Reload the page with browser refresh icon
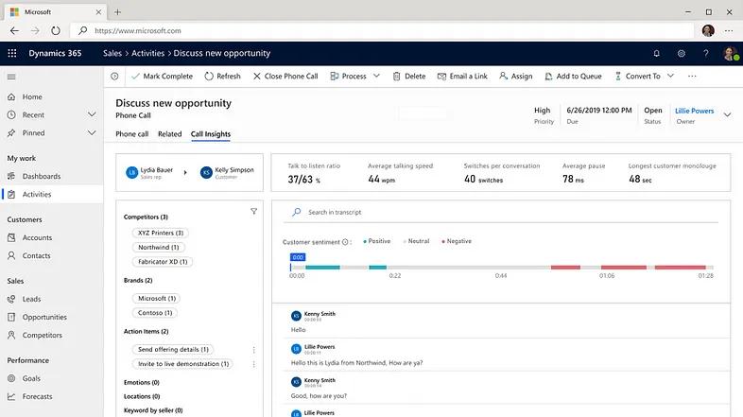Screen dimensions: 743x417 [56, 30]
